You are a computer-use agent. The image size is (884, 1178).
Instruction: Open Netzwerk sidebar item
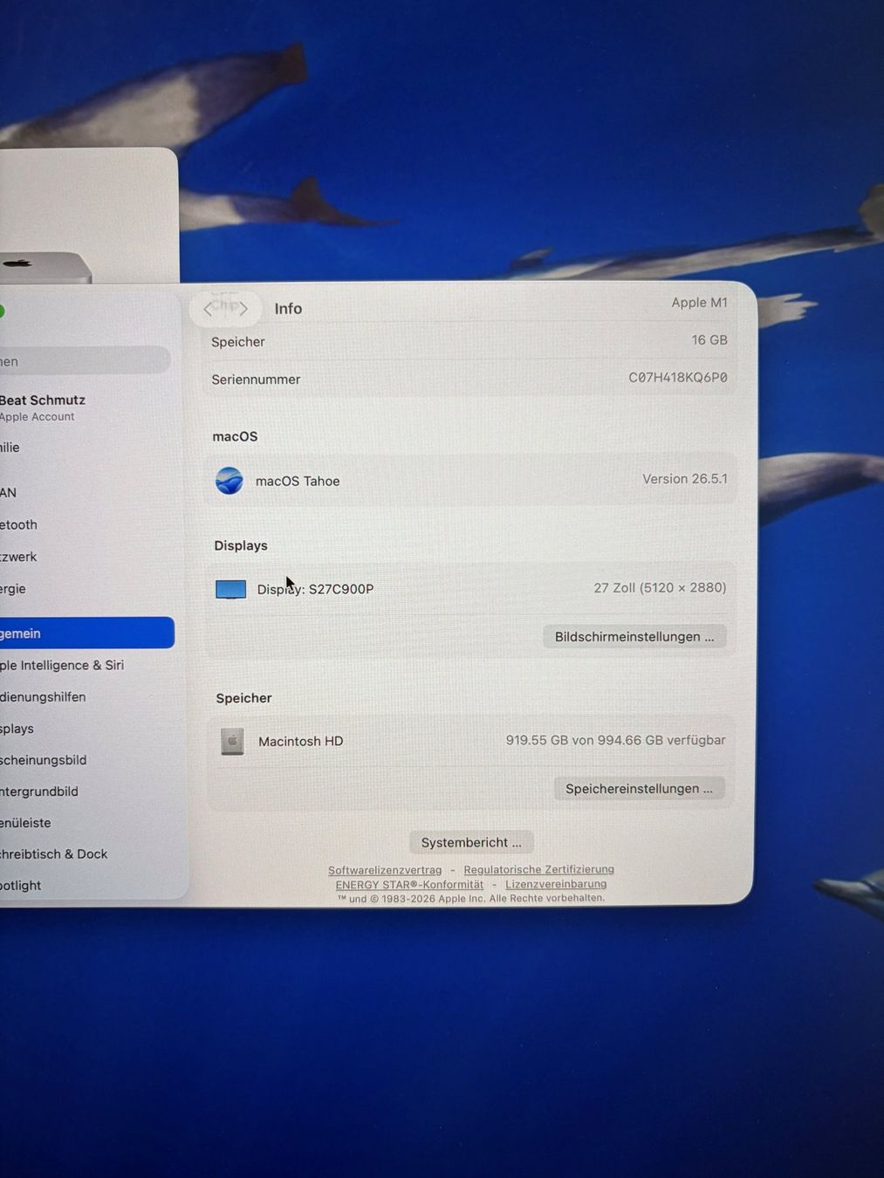click(18, 557)
